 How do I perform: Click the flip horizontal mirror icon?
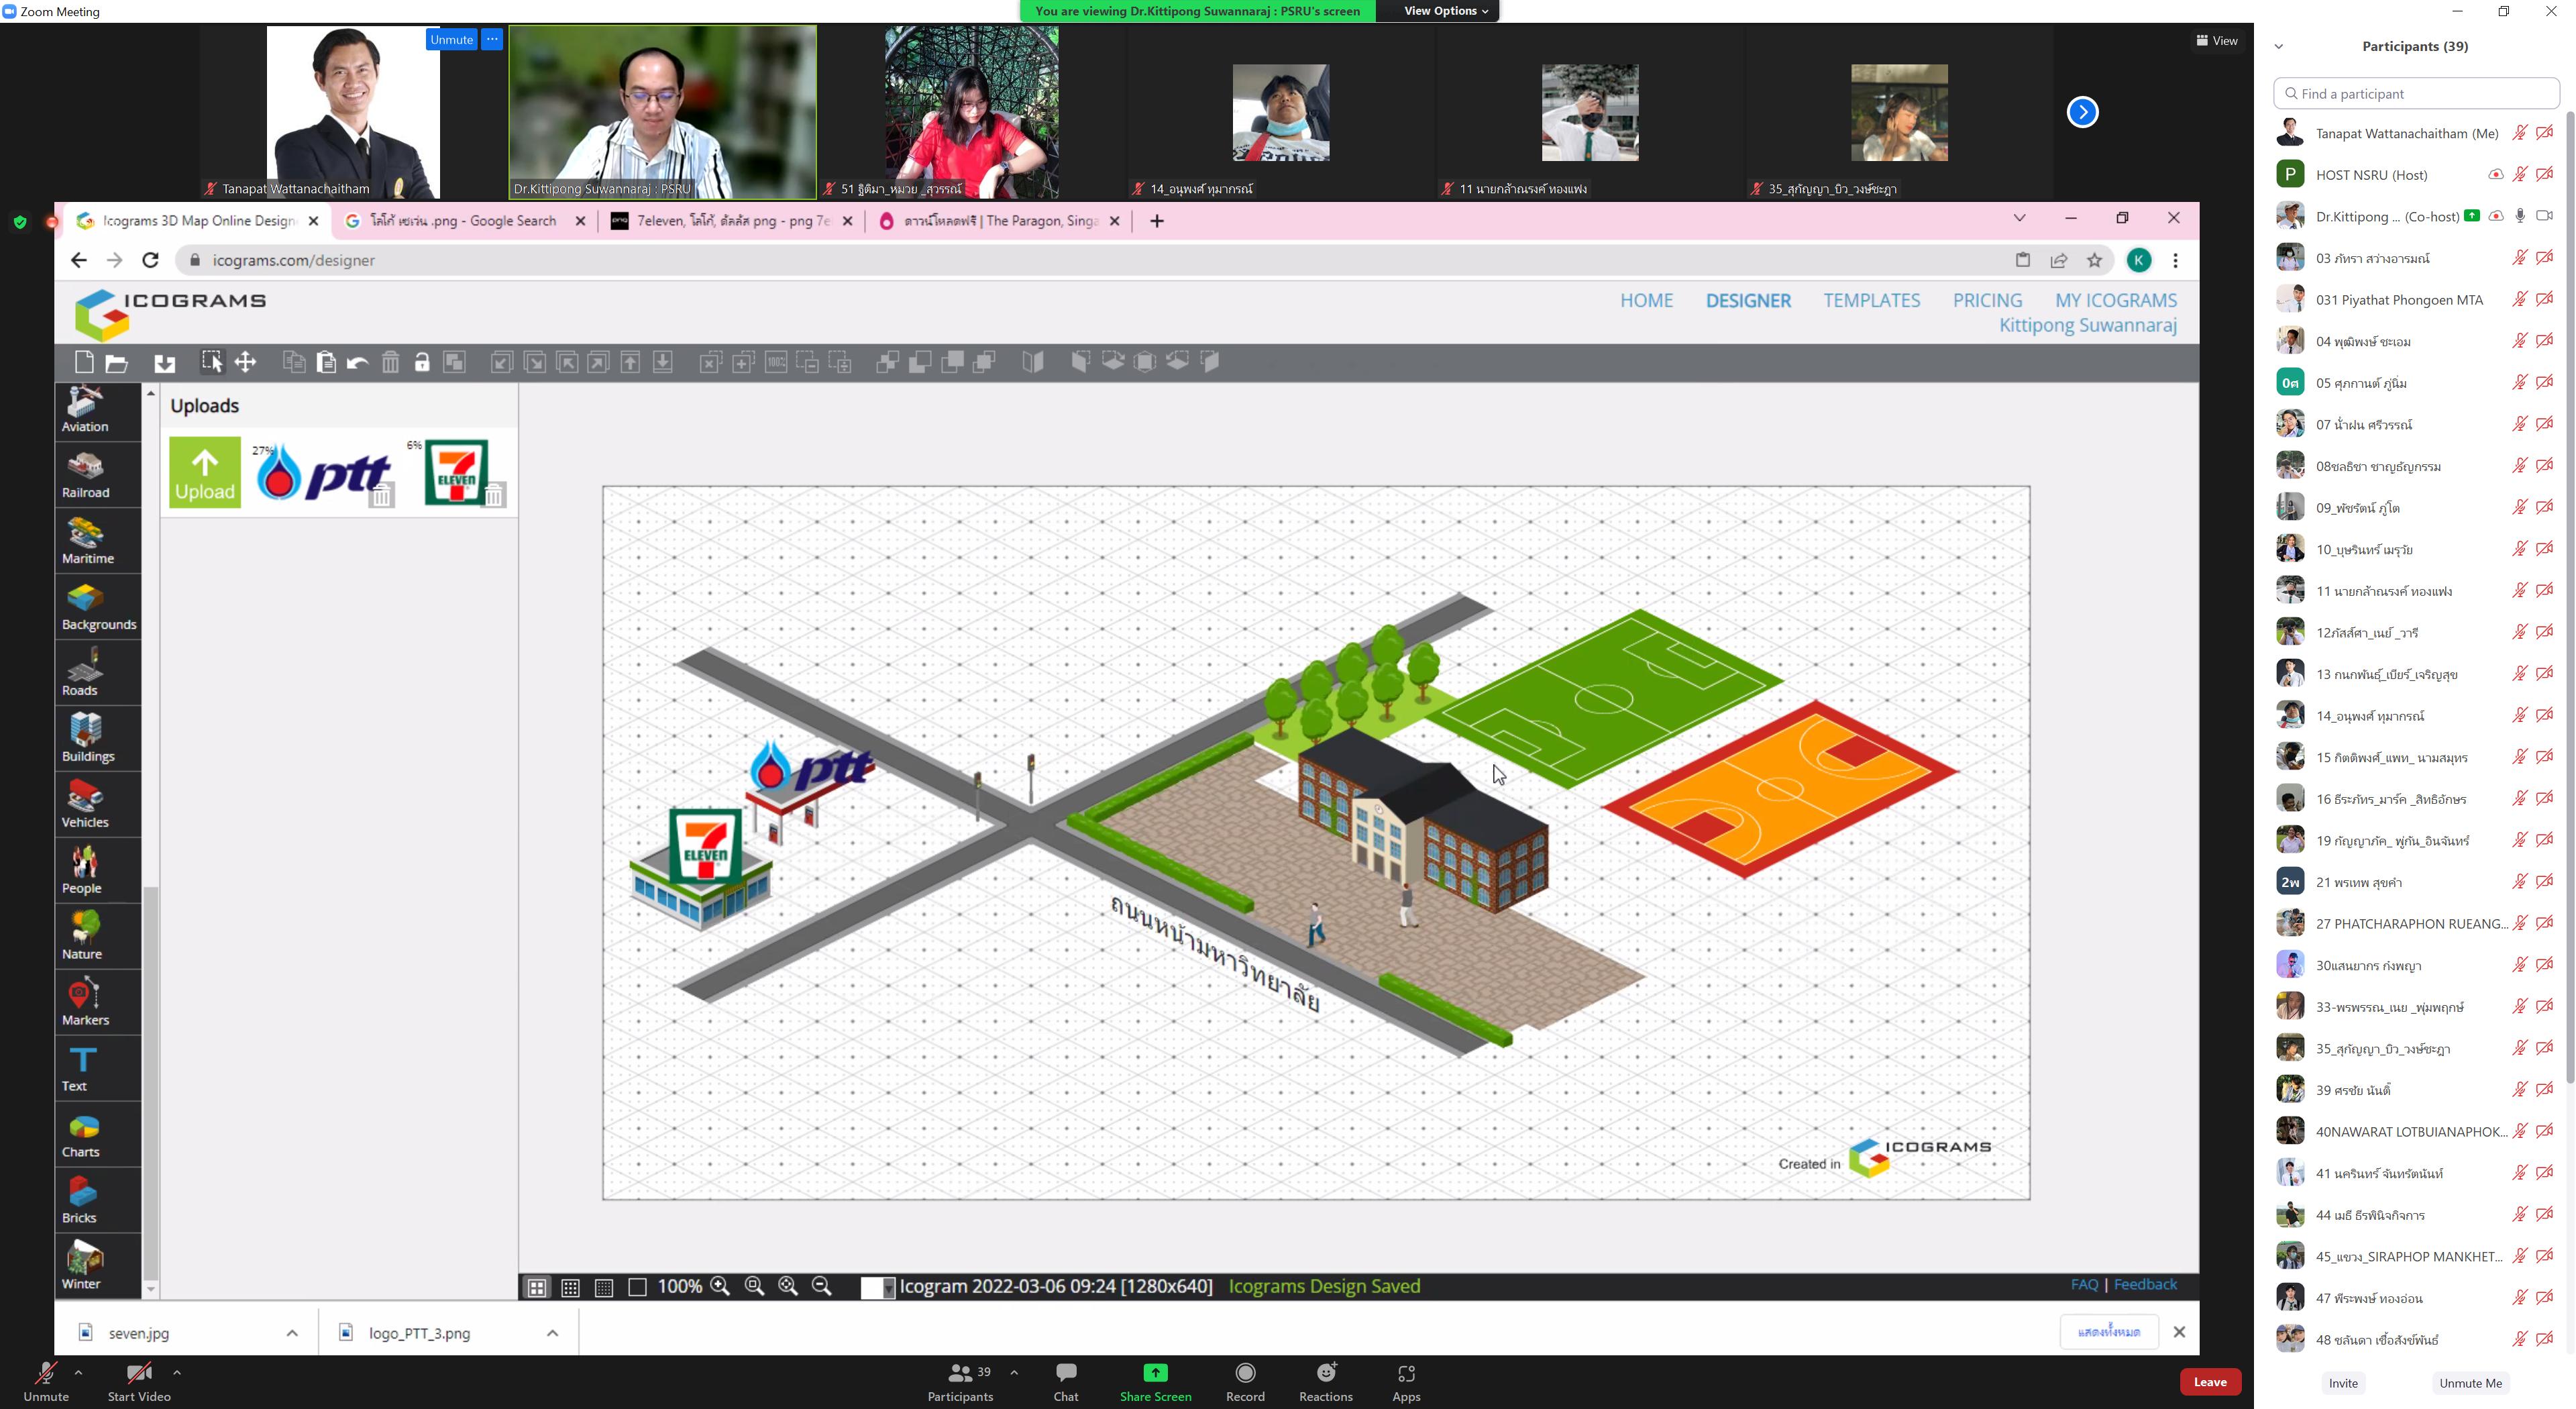pos(1033,362)
